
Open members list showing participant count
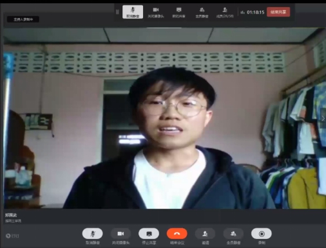225,12
